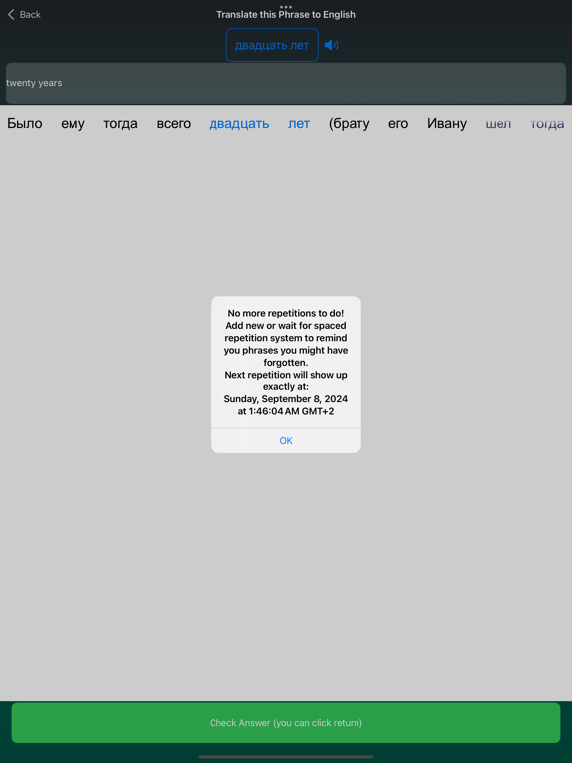Tap black word 'тогда' after 'ему'
This screenshot has width=572, height=763.
coord(120,124)
